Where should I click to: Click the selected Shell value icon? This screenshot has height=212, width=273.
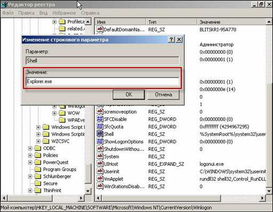pos(100,134)
